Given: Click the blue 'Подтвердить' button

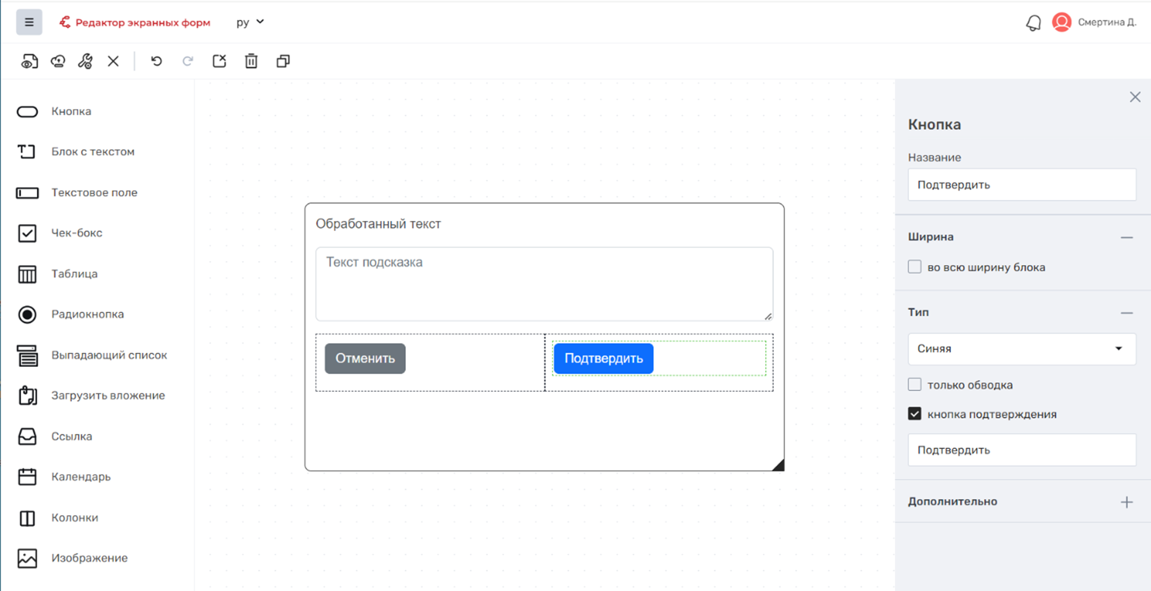Looking at the screenshot, I should [603, 358].
